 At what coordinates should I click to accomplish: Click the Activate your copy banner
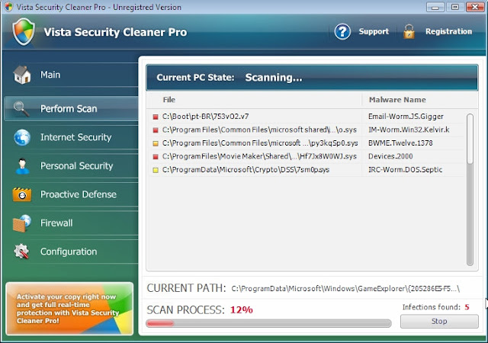[x=69, y=309]
